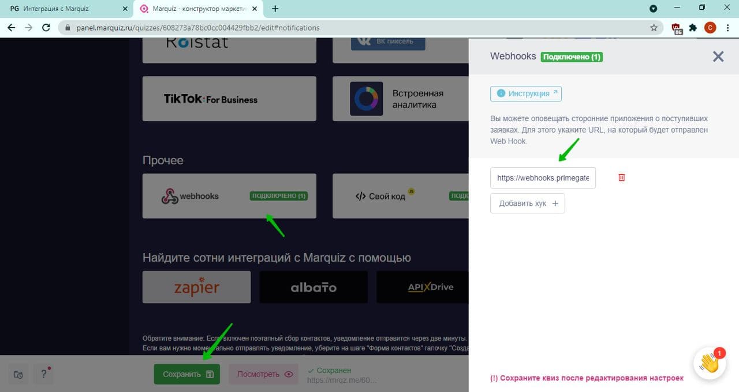The image size is (739, 392).
Task: Click the Сохранен status text
Action: click(x=329, y=371)
